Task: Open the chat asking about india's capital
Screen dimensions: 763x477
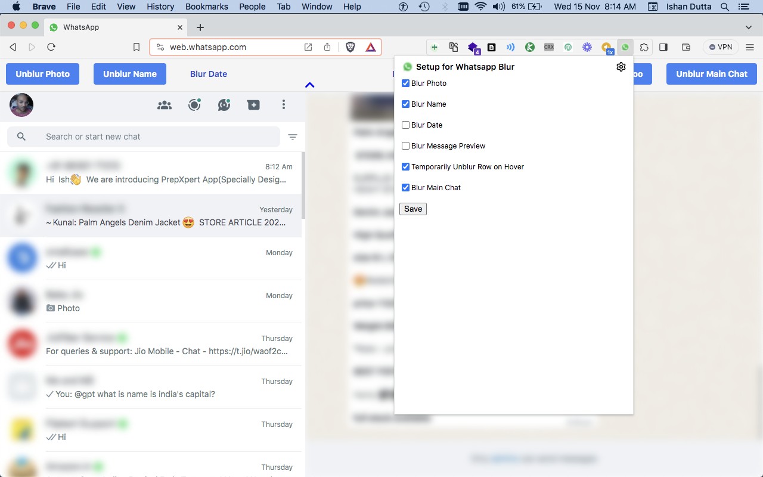Action: tap(151, 388)
